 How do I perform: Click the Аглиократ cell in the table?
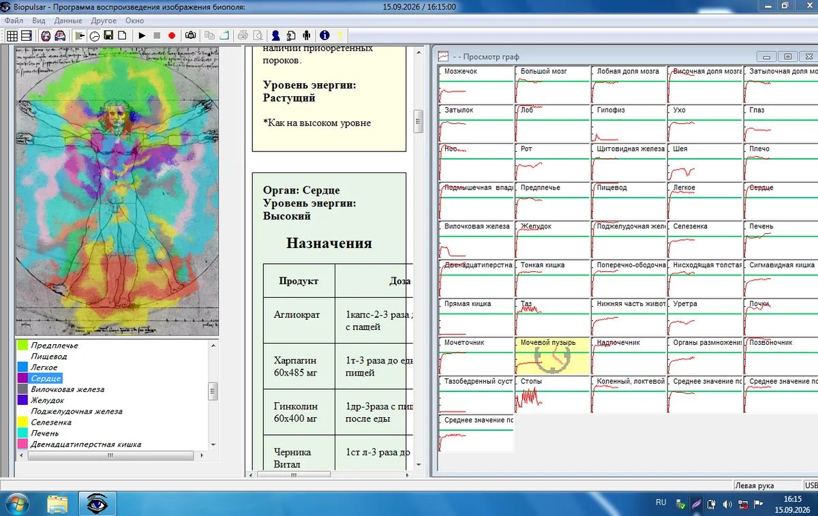pos(299,320)
